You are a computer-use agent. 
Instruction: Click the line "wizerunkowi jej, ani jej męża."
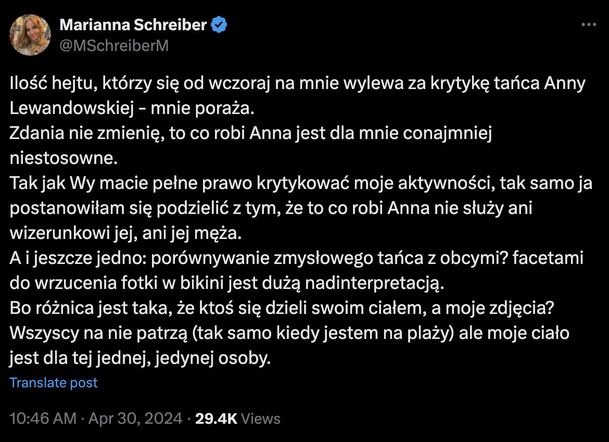pyautogui.click(x=126, y=233)
